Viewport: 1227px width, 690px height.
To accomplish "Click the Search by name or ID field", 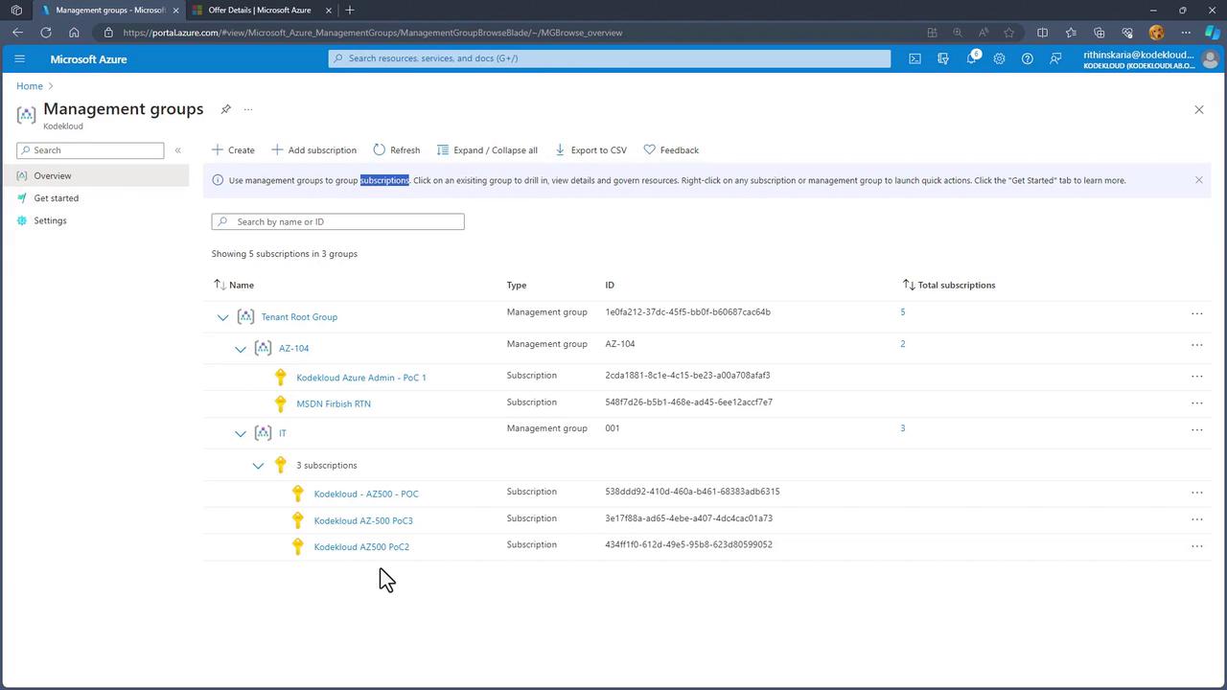I will tap(337, 221).
